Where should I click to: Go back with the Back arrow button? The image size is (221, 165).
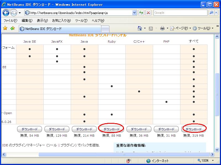[x=6, y=13]
